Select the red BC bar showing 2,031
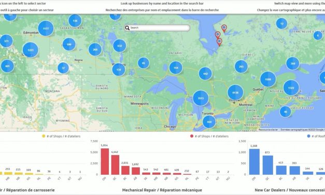325x195 pixels. (x=125, y=170)
